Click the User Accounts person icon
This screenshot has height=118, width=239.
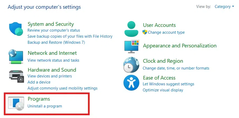click(x=131, y=29)
